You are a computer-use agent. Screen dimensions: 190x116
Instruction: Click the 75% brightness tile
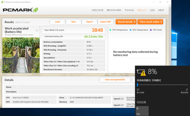[142, 111]
